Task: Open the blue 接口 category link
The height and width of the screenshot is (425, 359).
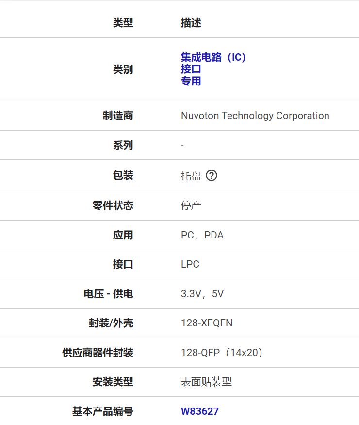Action: (191, 69)
